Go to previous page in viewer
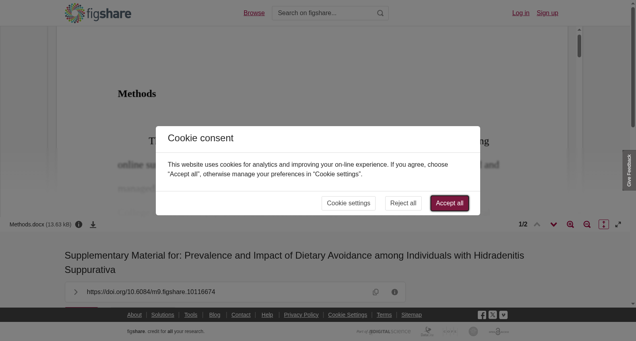The width and height of the screenshot is (636, 341). (537, 224)
